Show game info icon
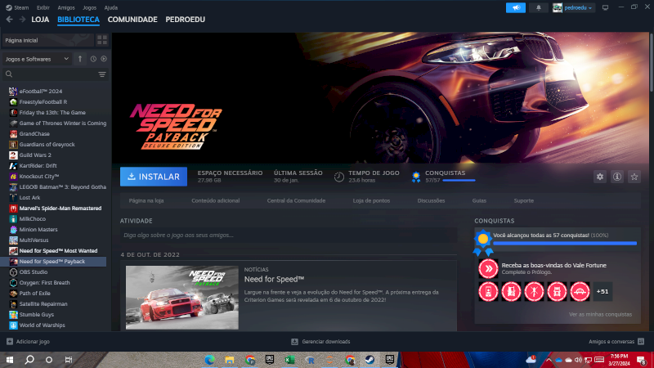Image resolution: width=654 pixels, height=368 pixels. point(617,177)
